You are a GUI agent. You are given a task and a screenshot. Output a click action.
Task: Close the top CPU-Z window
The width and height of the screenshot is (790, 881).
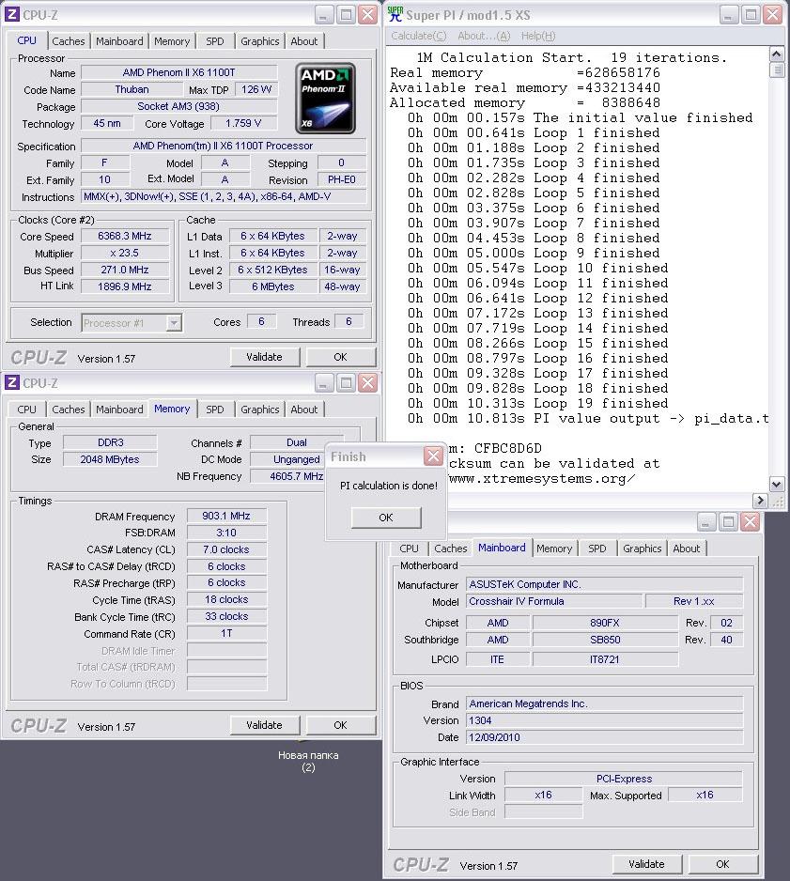tap(368, 15)
